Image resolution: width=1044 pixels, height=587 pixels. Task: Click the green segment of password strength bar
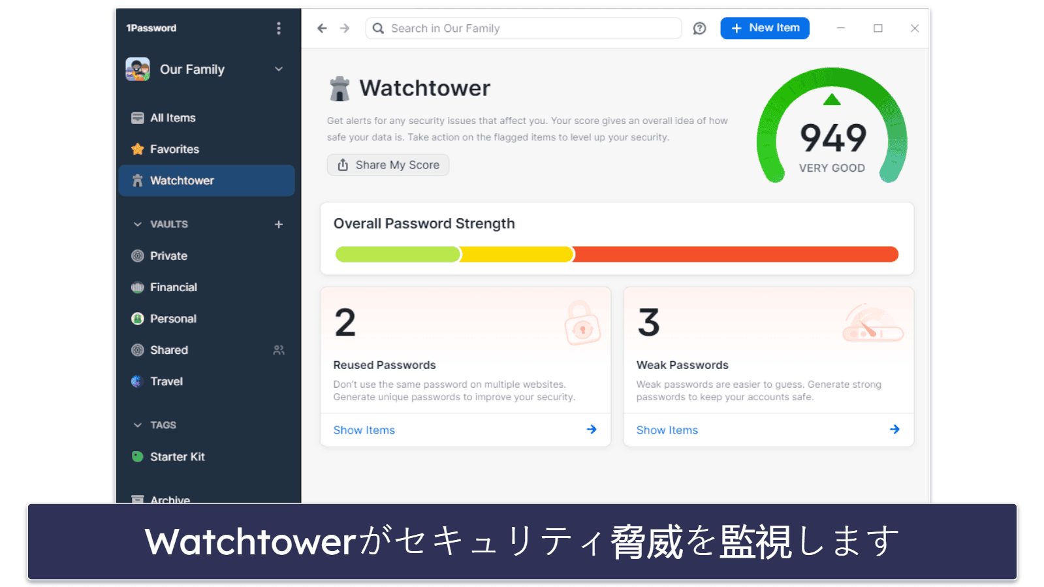[x=398, y=255]
